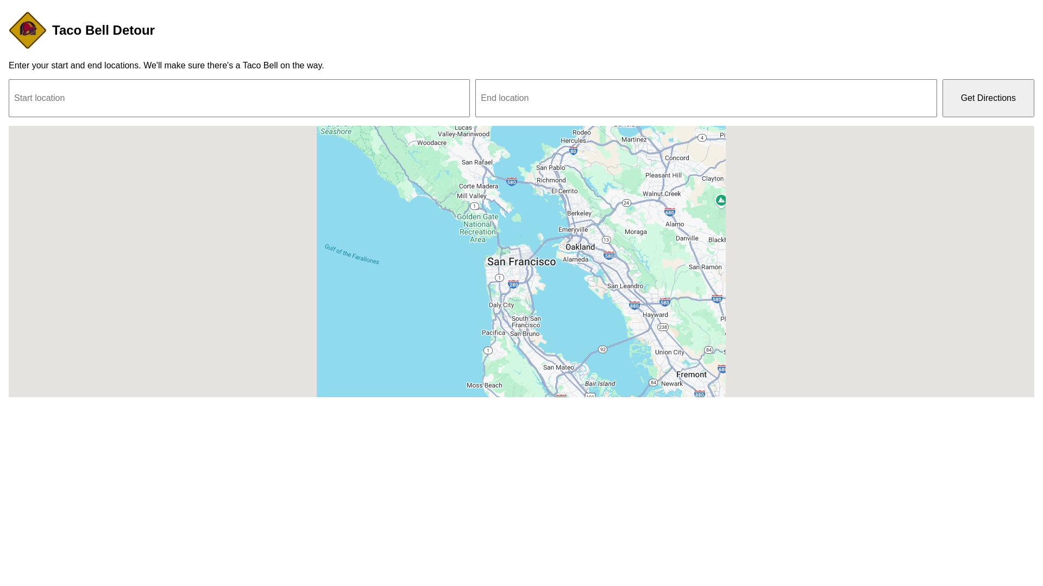This screenshot has height=586, width=1043.
Task: Click the Alameda label on the map
Action: tap(575, 259)
